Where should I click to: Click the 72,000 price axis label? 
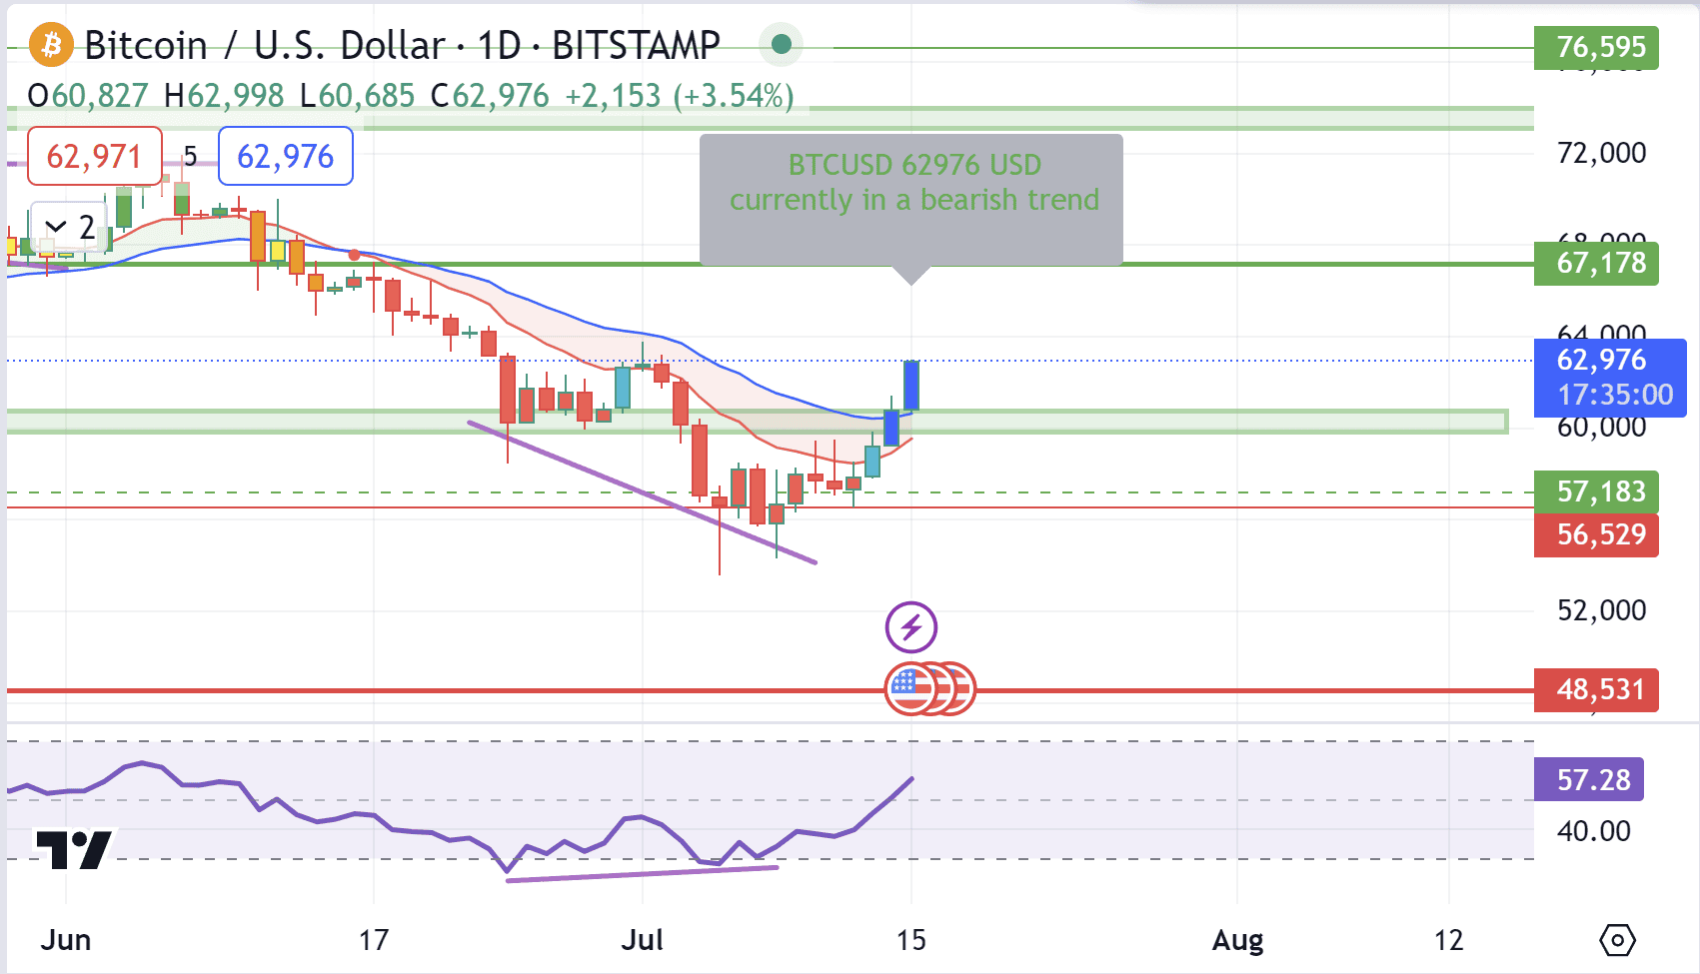(1601, 153)
